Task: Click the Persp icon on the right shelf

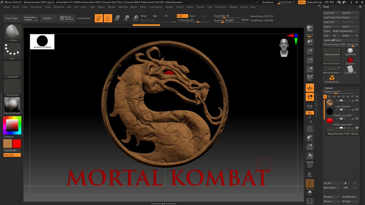Action: click(310, 78)
